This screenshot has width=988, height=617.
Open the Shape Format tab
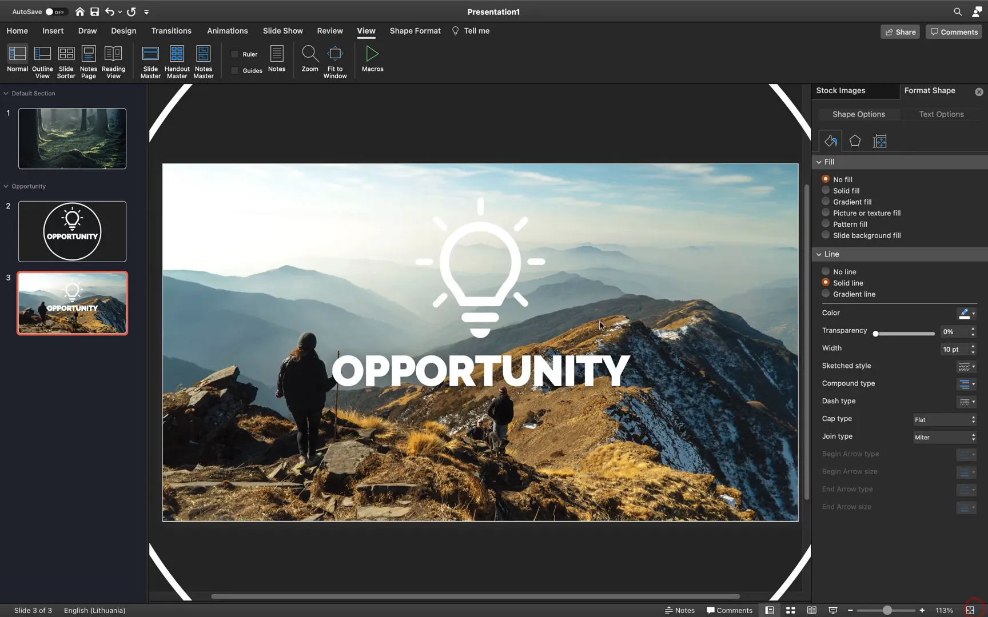click(415, 31)
